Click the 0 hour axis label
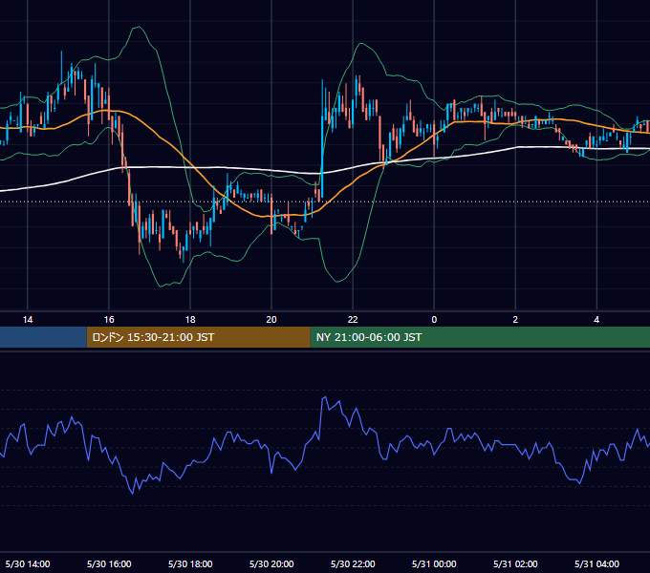650x573 pixels. click(x=434, y=320)
